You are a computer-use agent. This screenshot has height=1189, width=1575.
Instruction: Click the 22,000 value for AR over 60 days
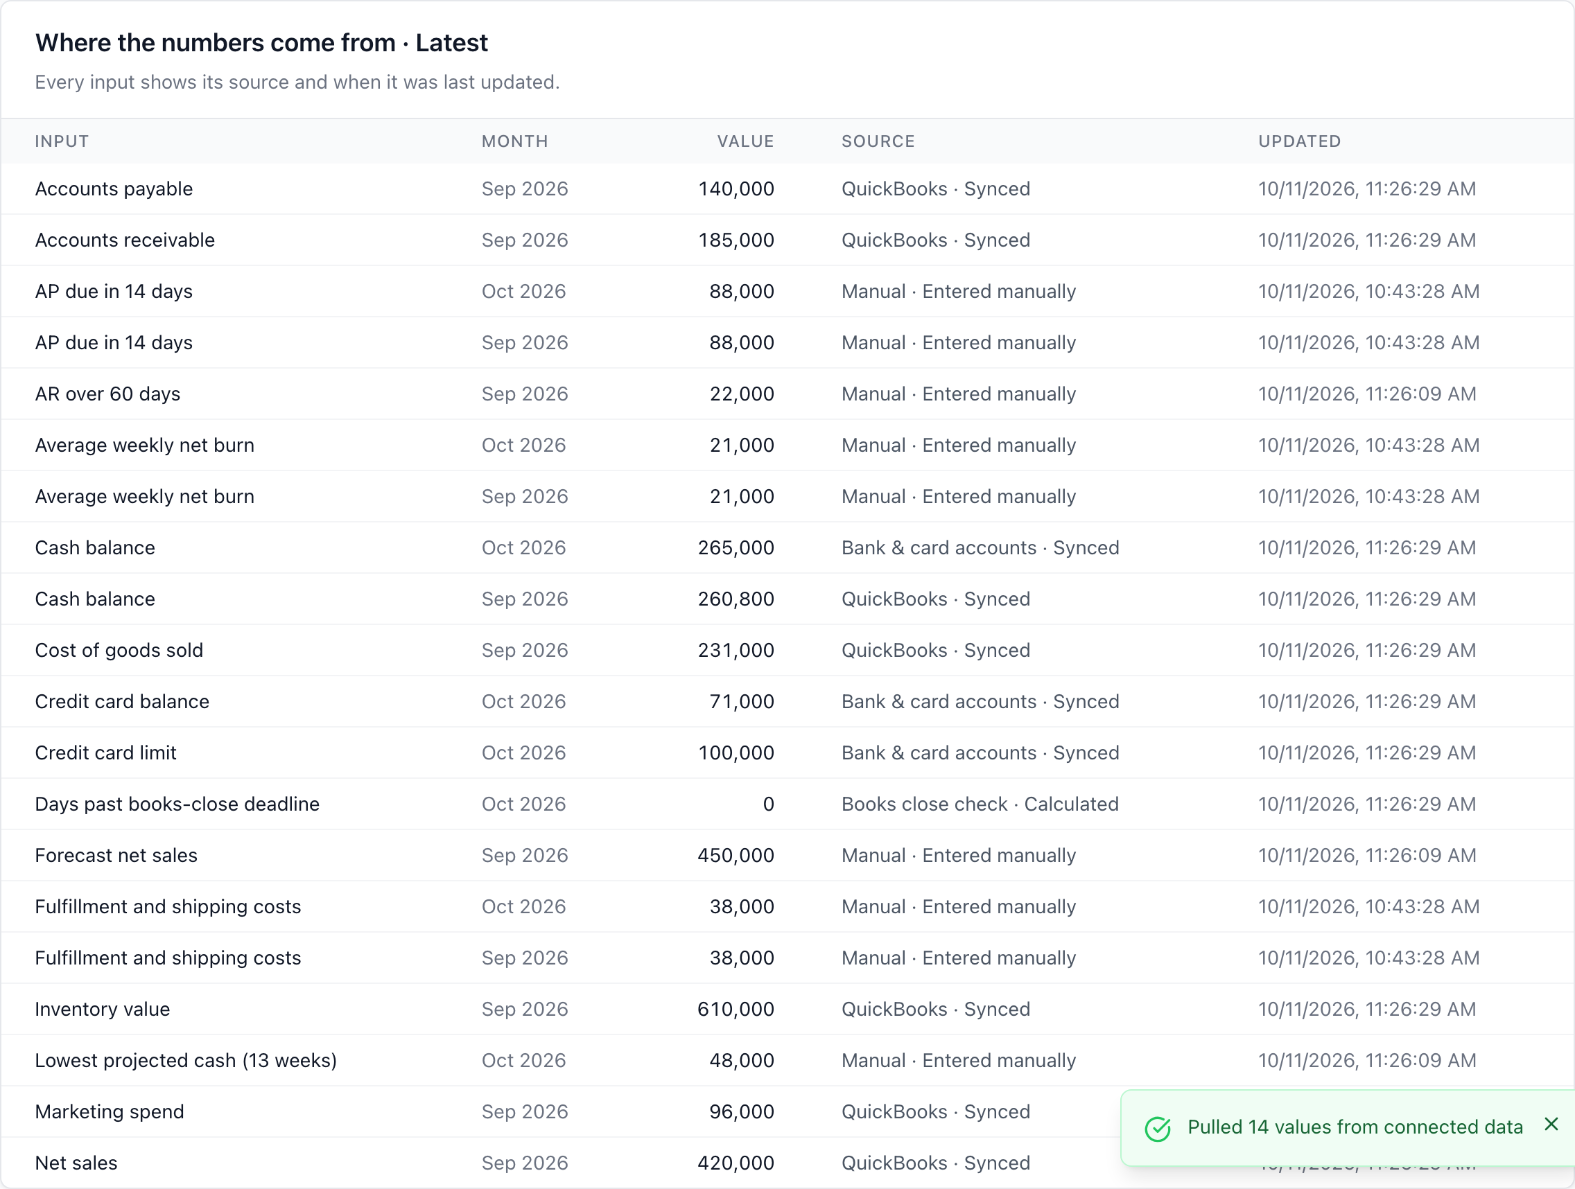coord(742,394)
